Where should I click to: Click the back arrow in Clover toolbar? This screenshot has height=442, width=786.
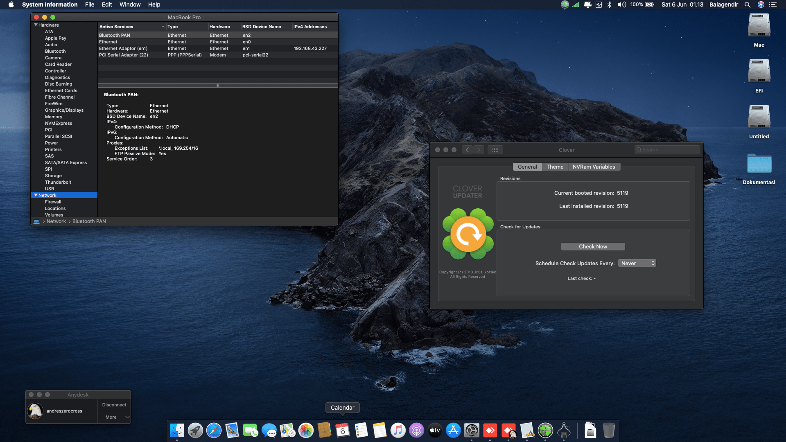(x=467, y=150)
